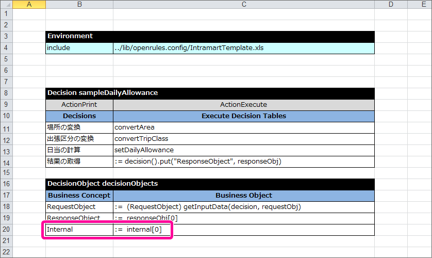The image size is (432, 258).
Task: Select the '結果の取得' cell
Action: 79,161
